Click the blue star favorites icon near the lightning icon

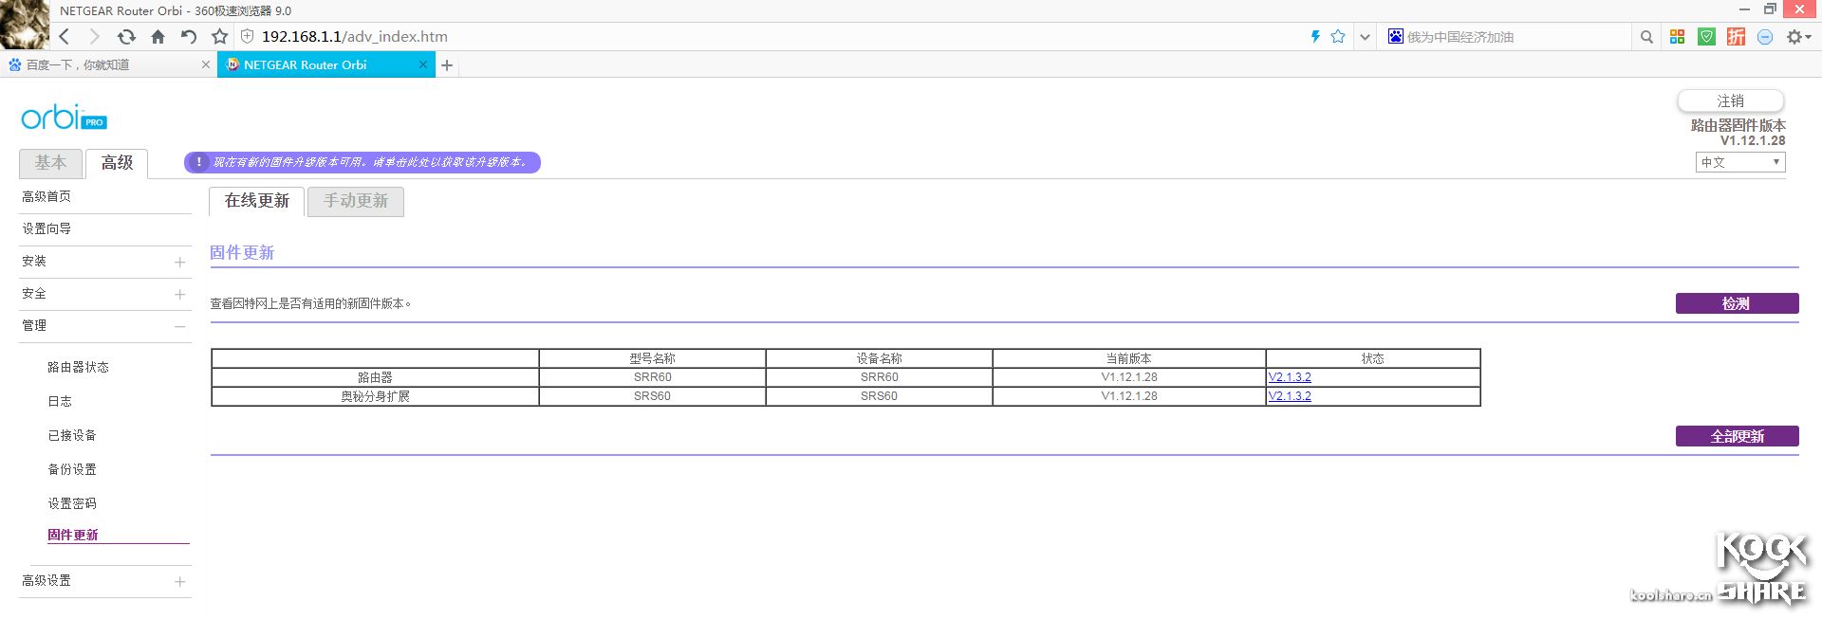(x=1338, y=37)
